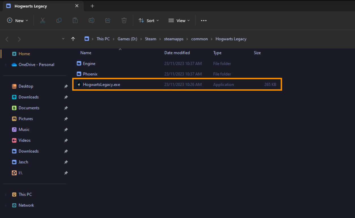Expand chevron after common breadcrumb
The width and height of the screenshot is (355, 218).
(x=212, y=39)
